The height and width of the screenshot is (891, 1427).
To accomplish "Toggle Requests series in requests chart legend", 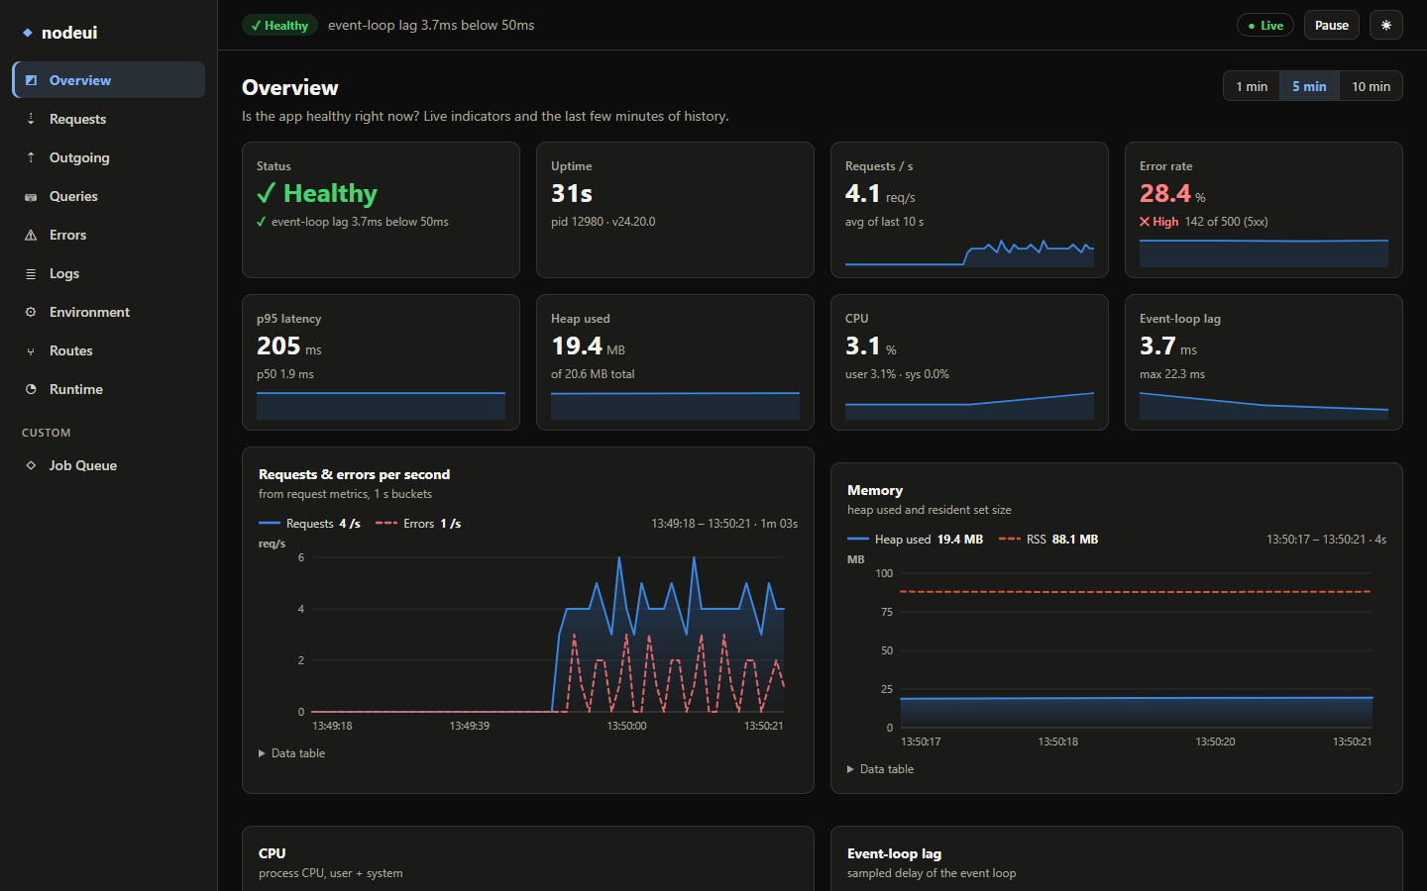I will (x=309, y=524).
